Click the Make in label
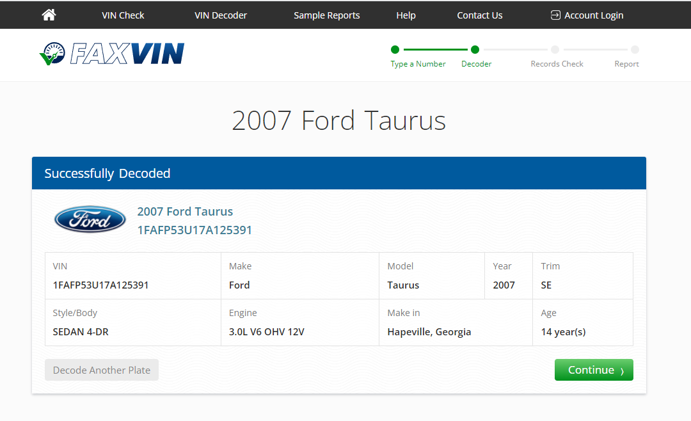This screenshot has width=691, height=421. point(404,313)
